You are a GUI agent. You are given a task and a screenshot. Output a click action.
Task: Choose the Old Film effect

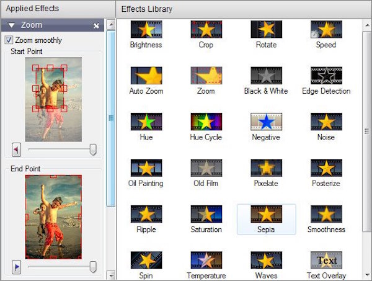[x=206, y=168]
